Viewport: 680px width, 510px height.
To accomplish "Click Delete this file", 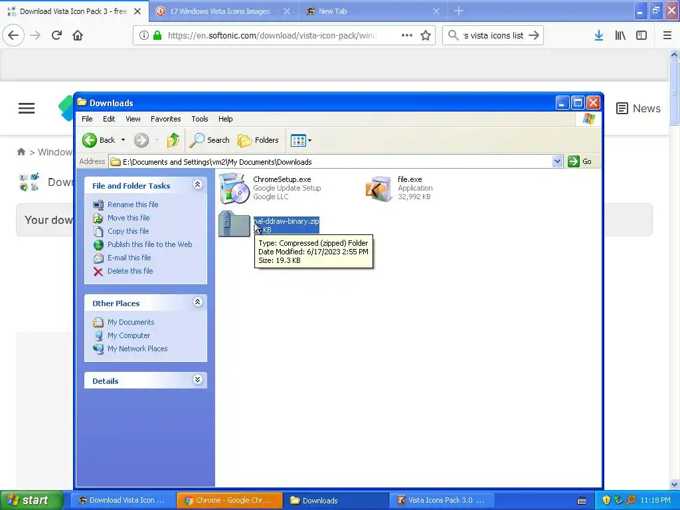I will (x=130, y=271).
